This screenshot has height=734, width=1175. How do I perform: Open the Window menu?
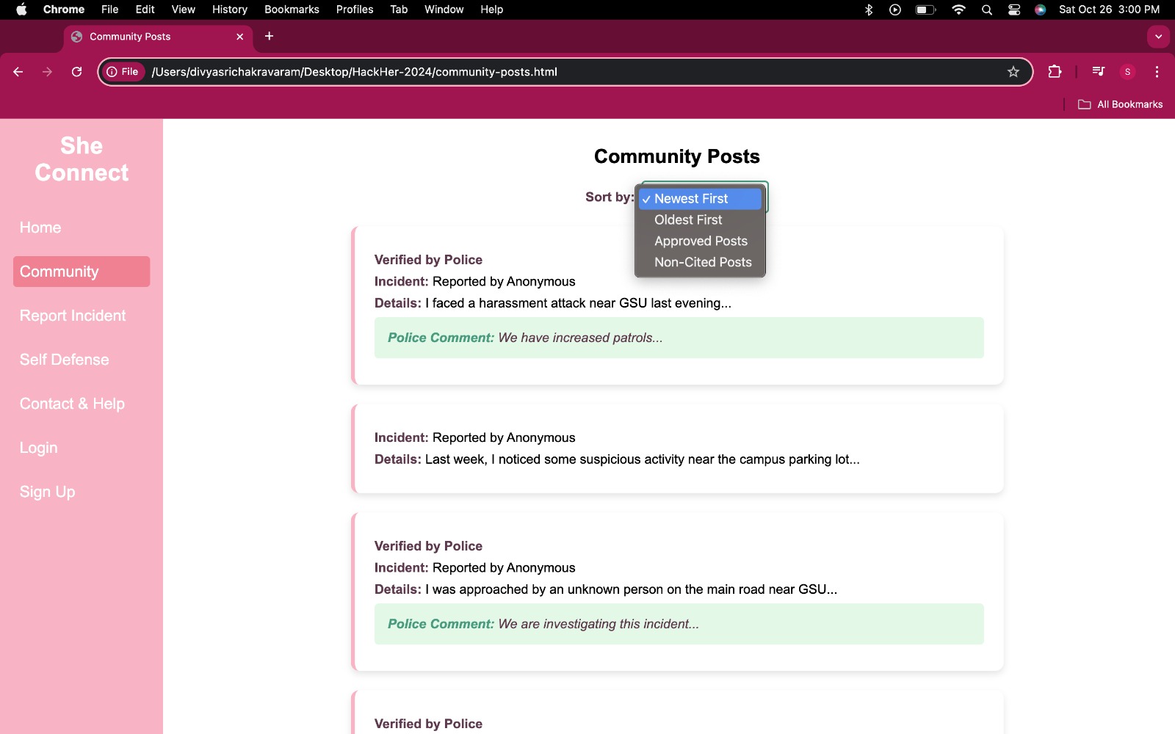pyautogui.click(x=444, y=10)
